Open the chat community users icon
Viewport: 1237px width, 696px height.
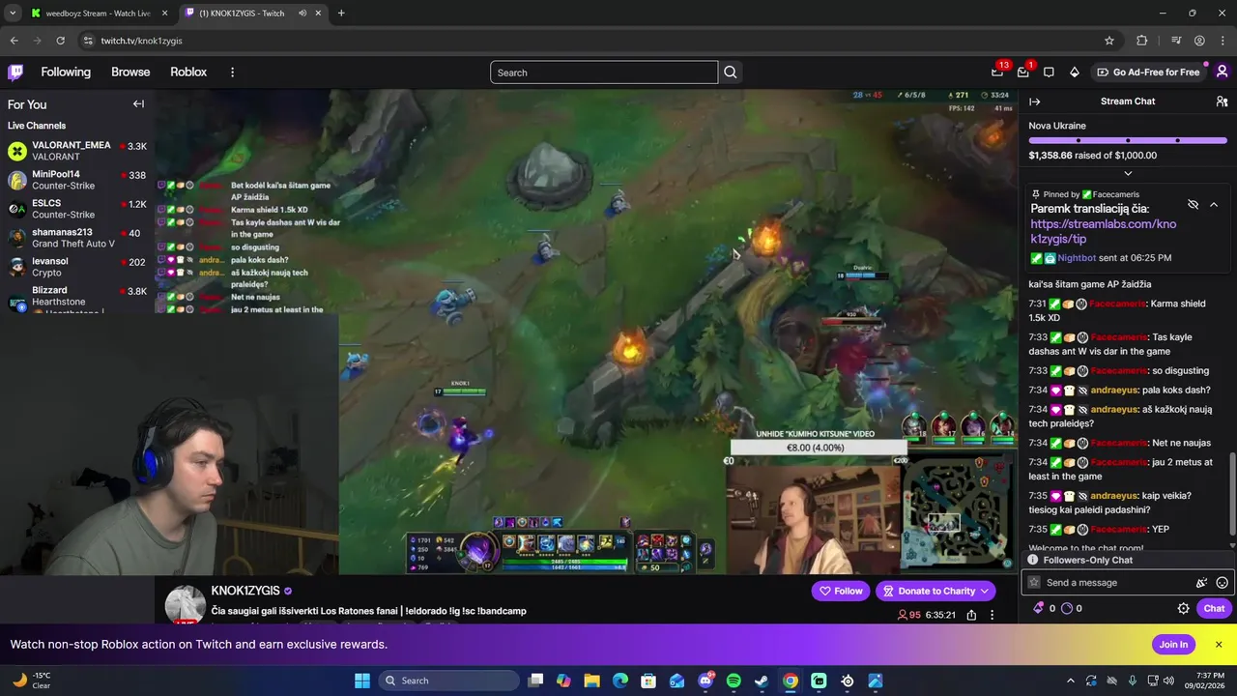1222,101
